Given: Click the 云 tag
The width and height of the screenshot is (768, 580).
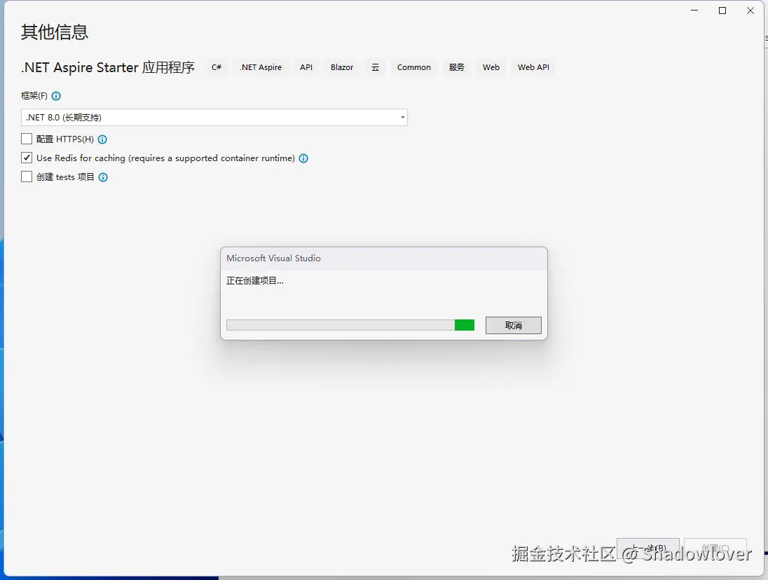Looking at the screenshot, I should (x=375, y=67).
